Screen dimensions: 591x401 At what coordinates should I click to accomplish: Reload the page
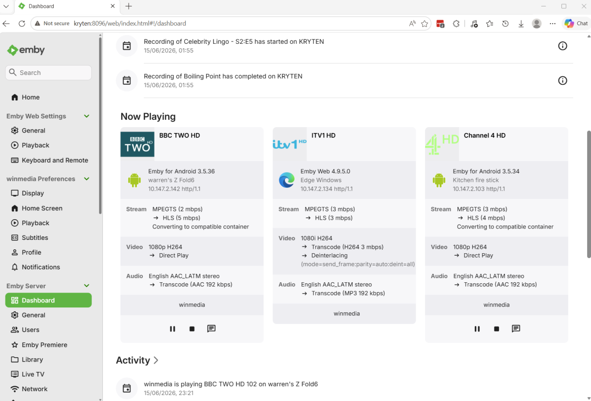pyautogui.click(x=22, y=23)
